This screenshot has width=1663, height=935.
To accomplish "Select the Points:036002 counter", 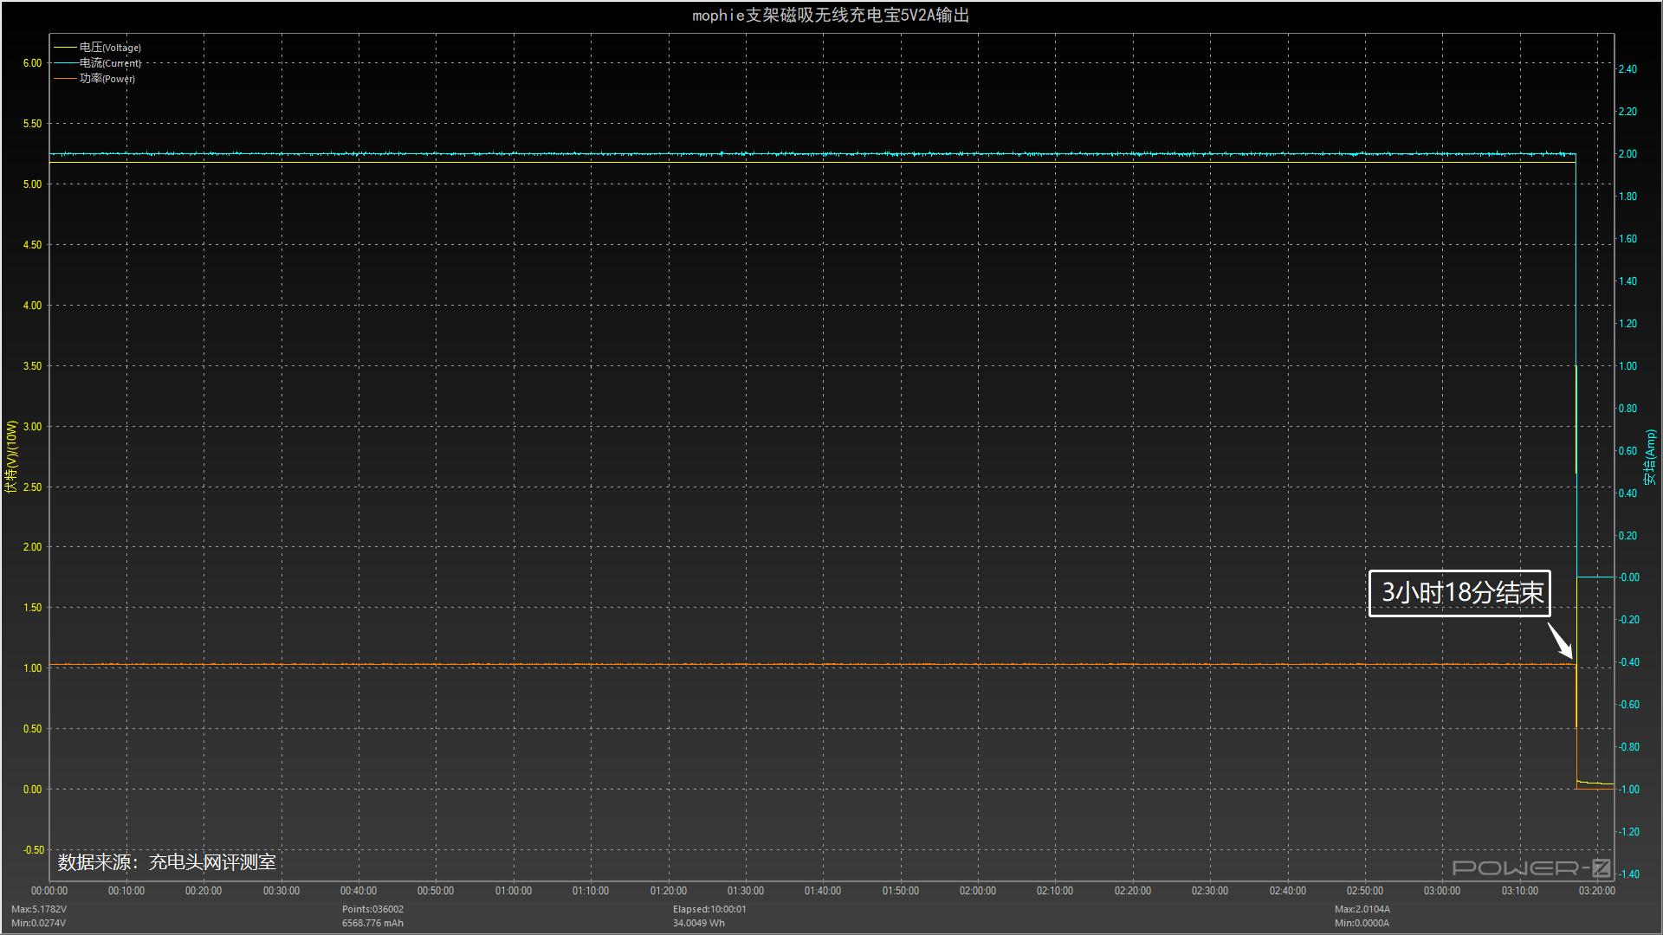I will 372,908.
